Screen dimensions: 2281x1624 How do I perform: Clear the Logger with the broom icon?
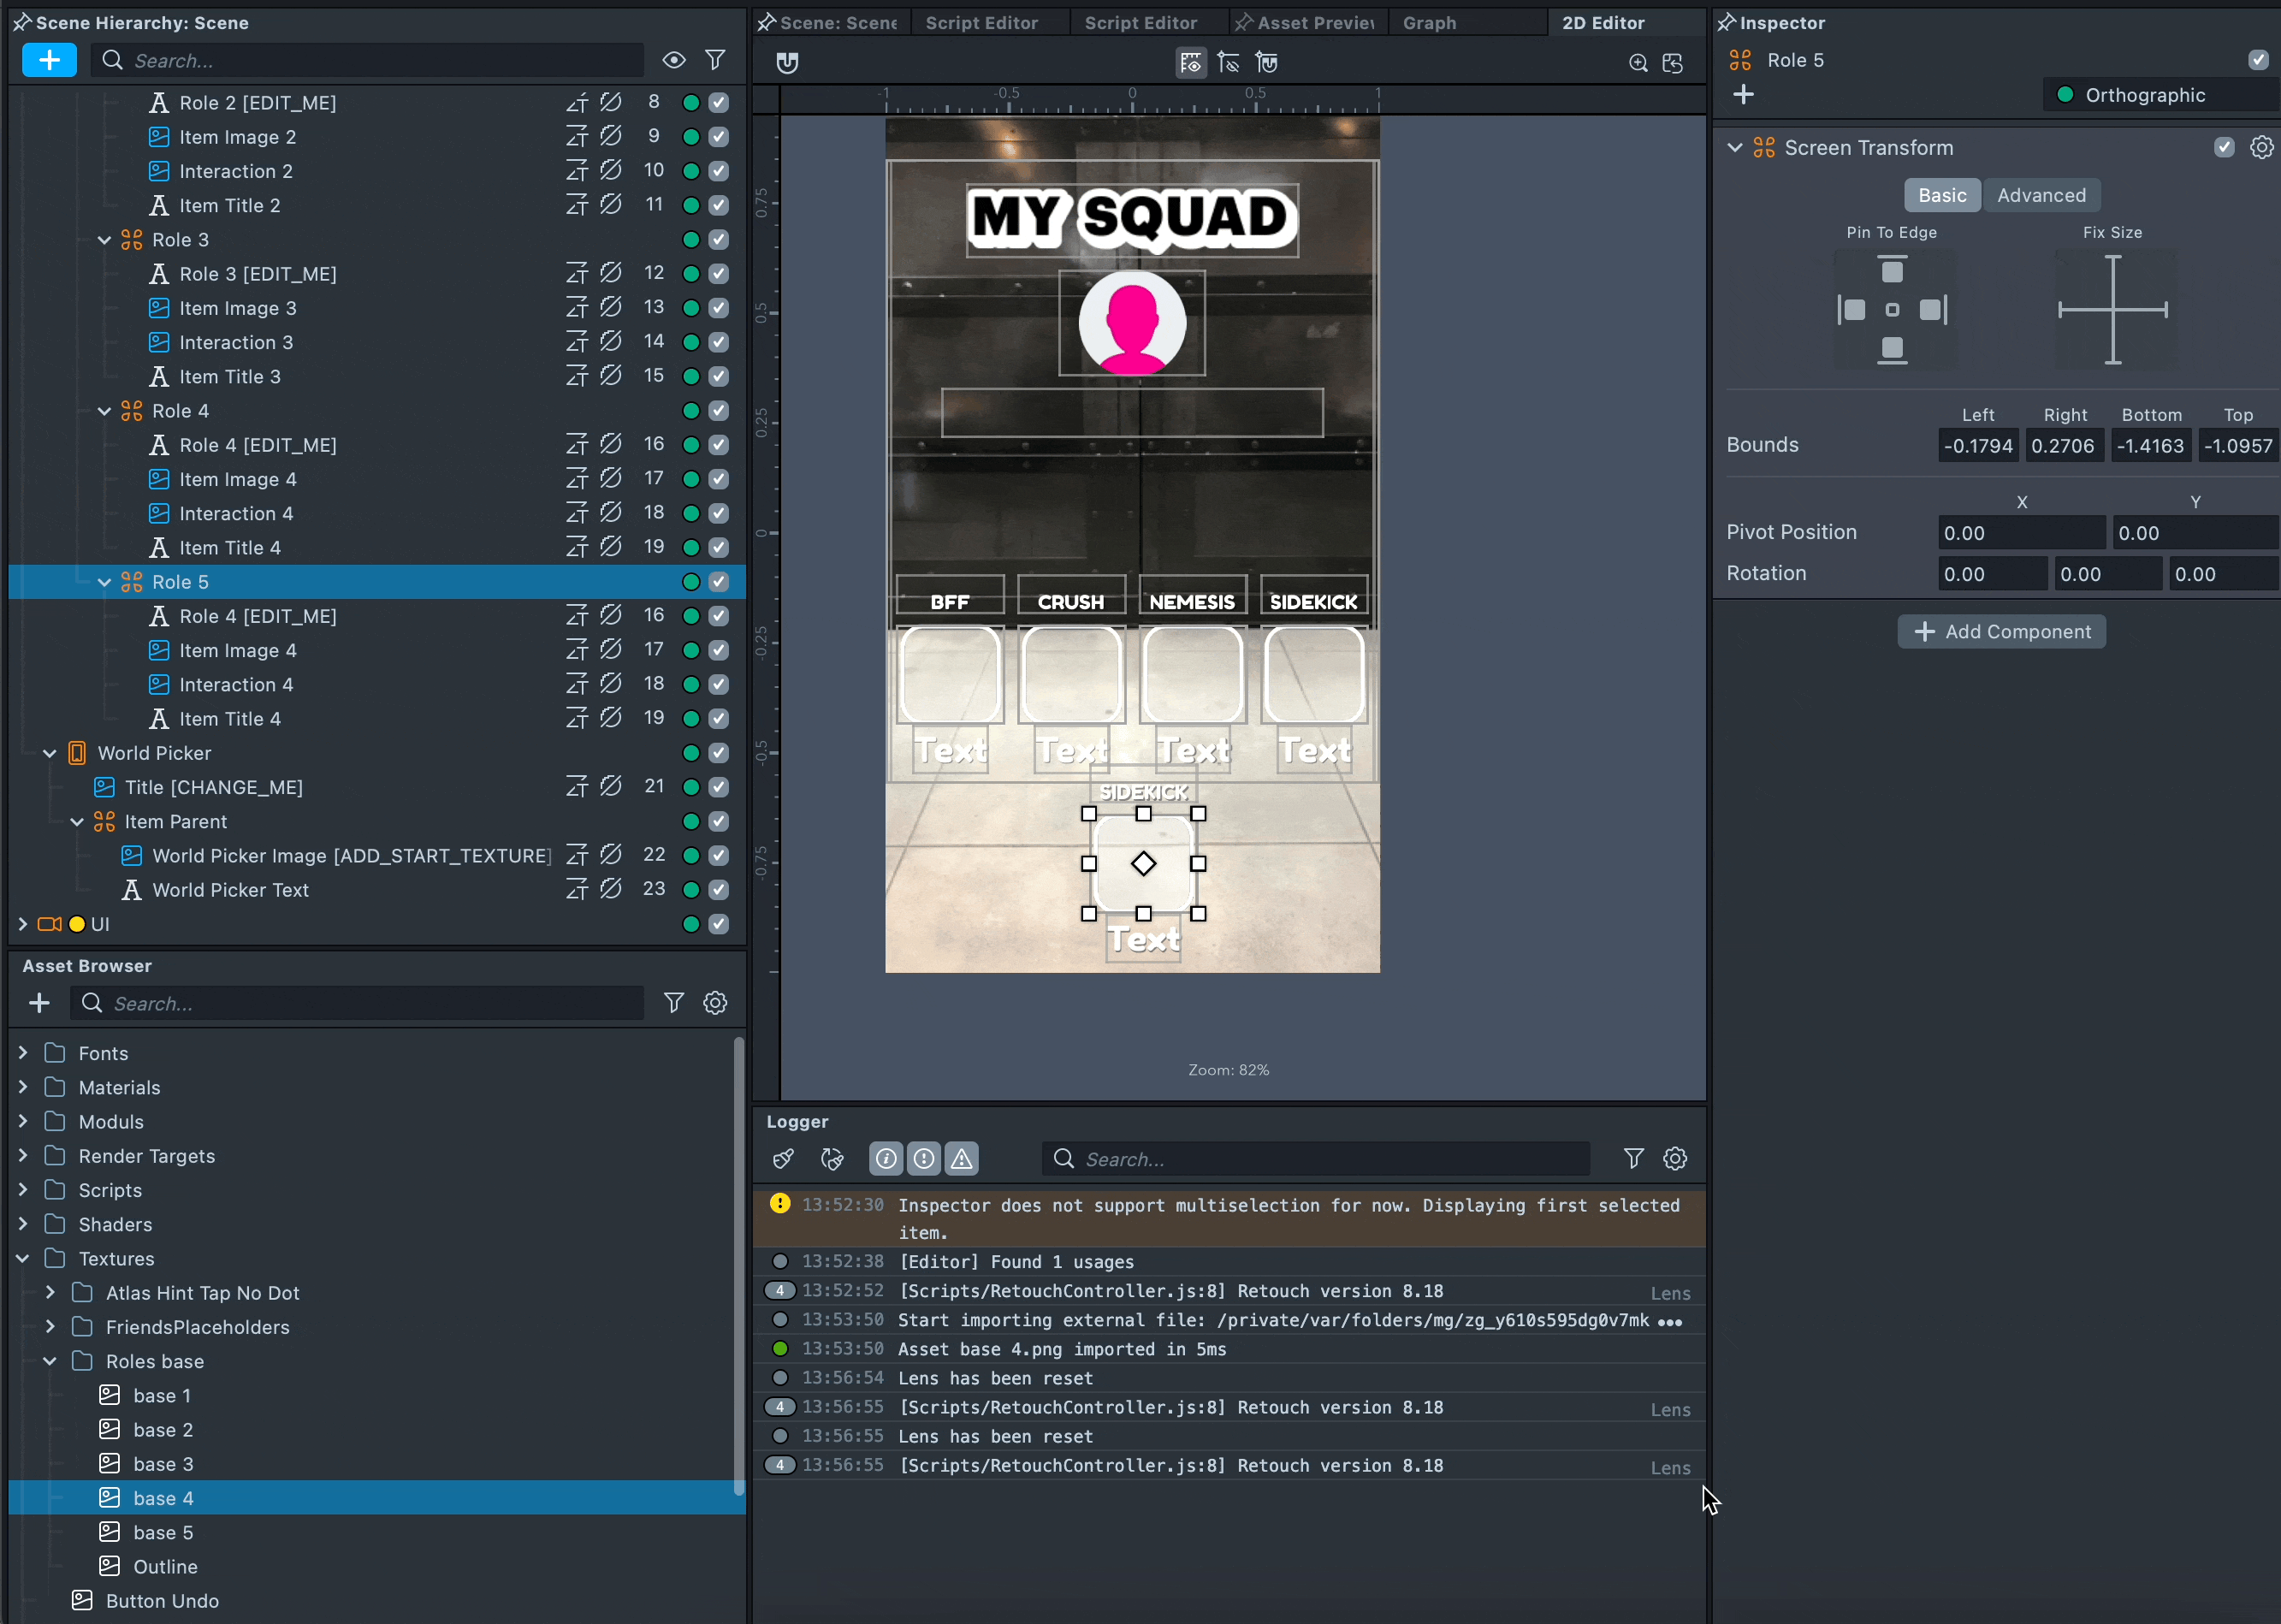coord(784,1158)
